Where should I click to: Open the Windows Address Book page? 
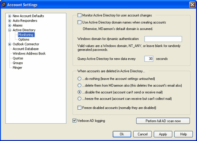click(x=29, y=54)
